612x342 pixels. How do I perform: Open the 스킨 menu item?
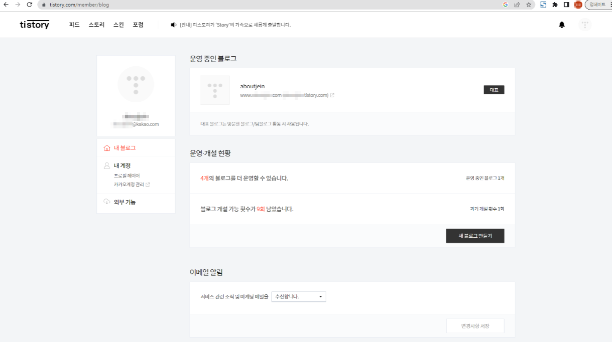pyautogui.click(x=118, y=24)
